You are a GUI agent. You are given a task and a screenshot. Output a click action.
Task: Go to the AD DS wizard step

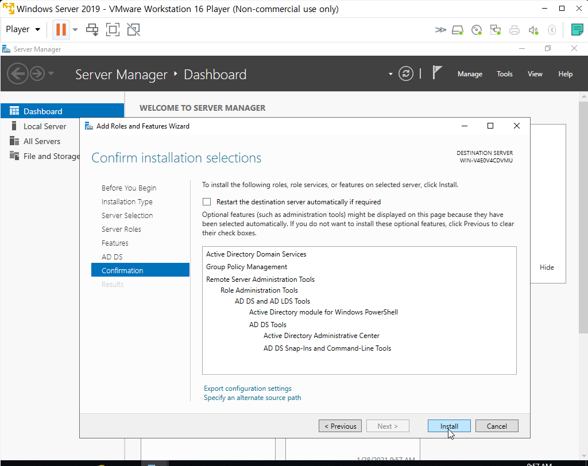pos(112,257)
